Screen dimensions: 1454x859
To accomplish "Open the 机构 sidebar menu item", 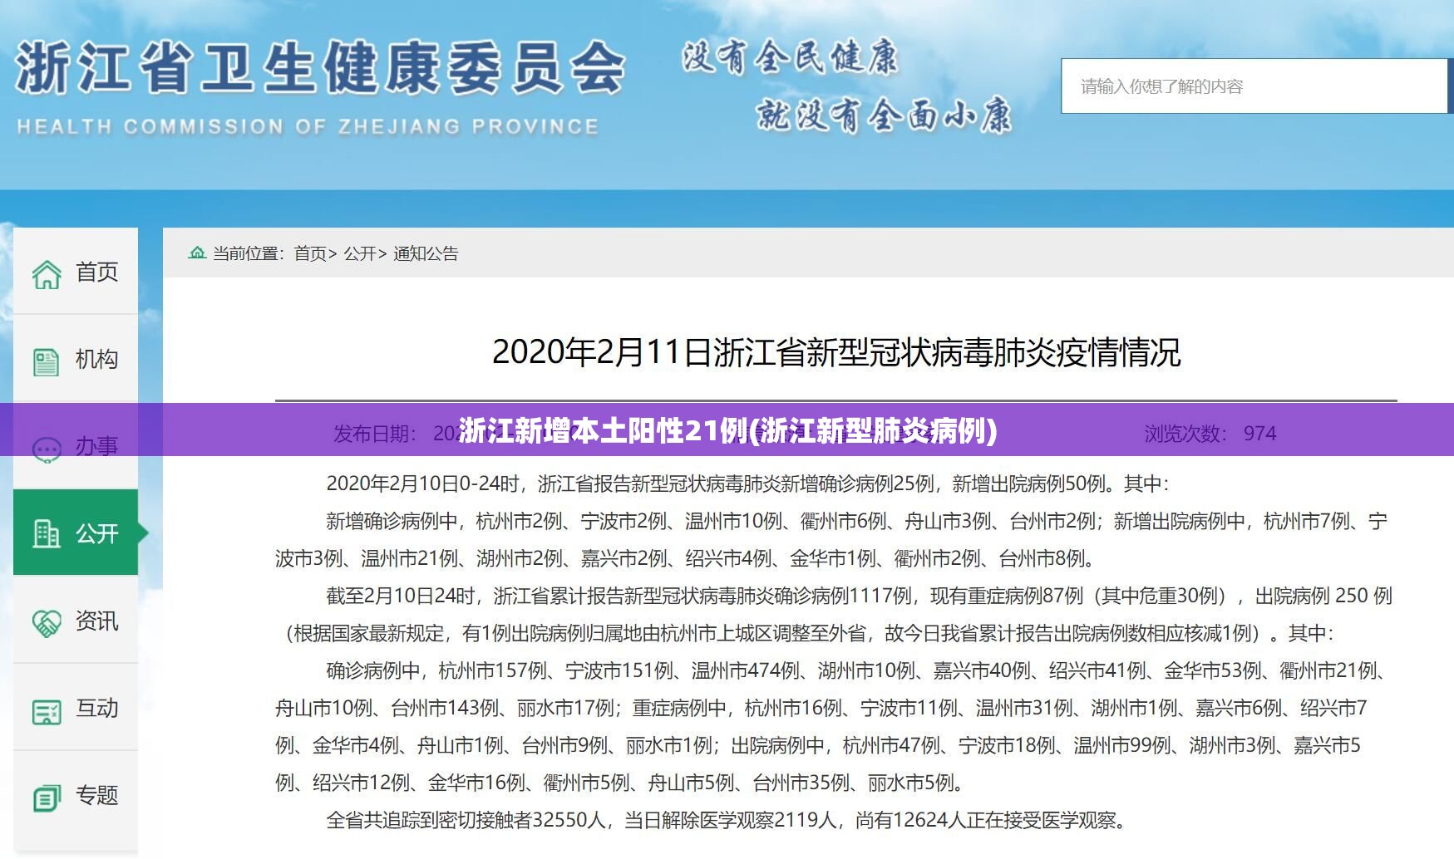I will 76,359.
